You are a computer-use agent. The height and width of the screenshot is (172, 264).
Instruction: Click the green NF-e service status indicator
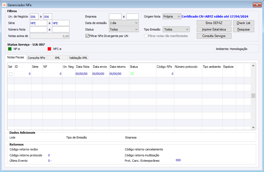(x=10, y=49)
